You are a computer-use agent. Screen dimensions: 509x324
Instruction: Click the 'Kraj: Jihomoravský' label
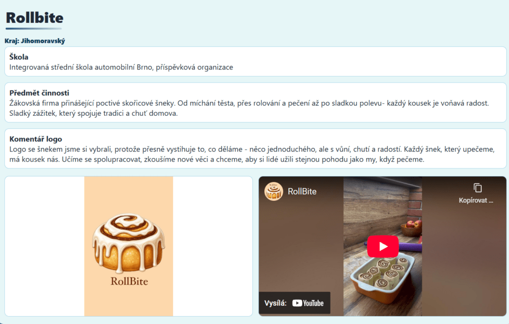point(35,41)
